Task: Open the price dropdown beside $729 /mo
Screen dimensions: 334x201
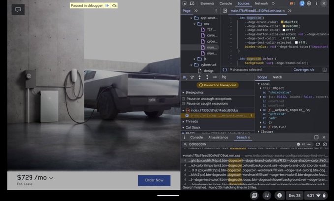Action: tap(51, 178)
